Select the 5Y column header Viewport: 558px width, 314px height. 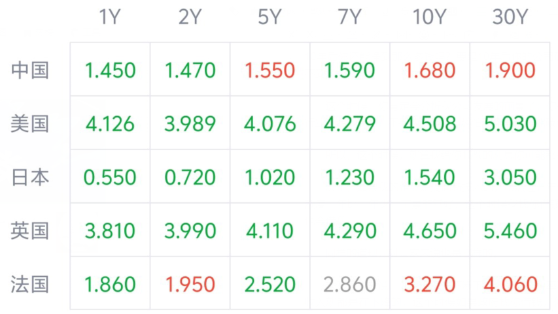[x=270, y=17]
